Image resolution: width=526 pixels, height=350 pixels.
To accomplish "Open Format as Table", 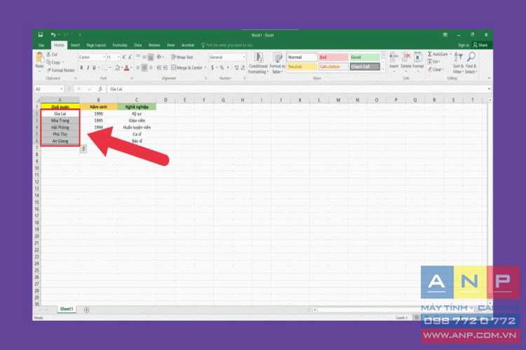I will click(x=277, y=63).
